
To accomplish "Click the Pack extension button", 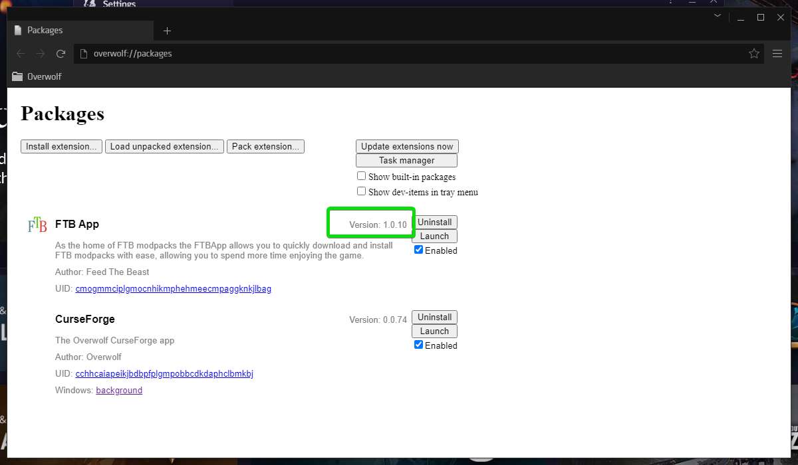I will [265, 146].
